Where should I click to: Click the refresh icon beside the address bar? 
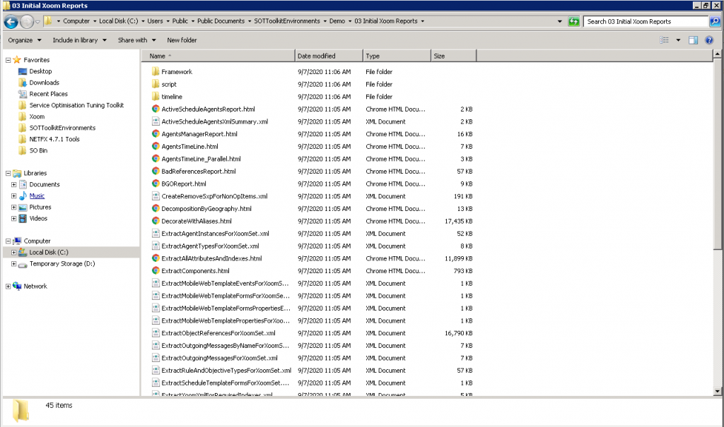[x=573, y=22]
